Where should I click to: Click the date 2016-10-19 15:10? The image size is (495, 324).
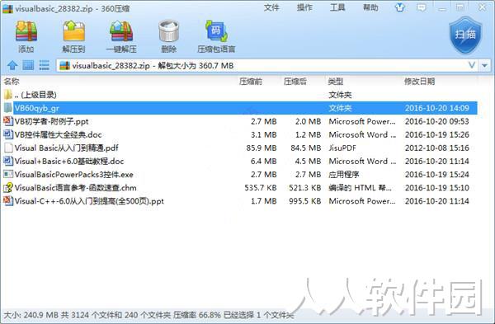tap(437, 188)
